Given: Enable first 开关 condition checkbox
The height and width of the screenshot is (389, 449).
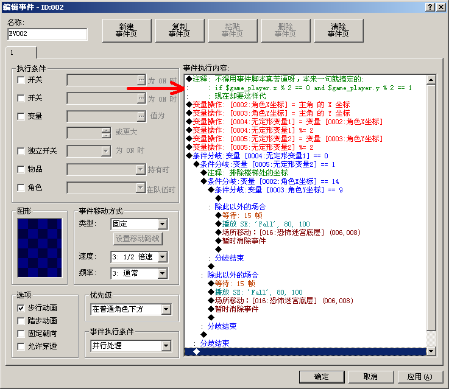Looking at the screenshot, I should tap(21, 80).
